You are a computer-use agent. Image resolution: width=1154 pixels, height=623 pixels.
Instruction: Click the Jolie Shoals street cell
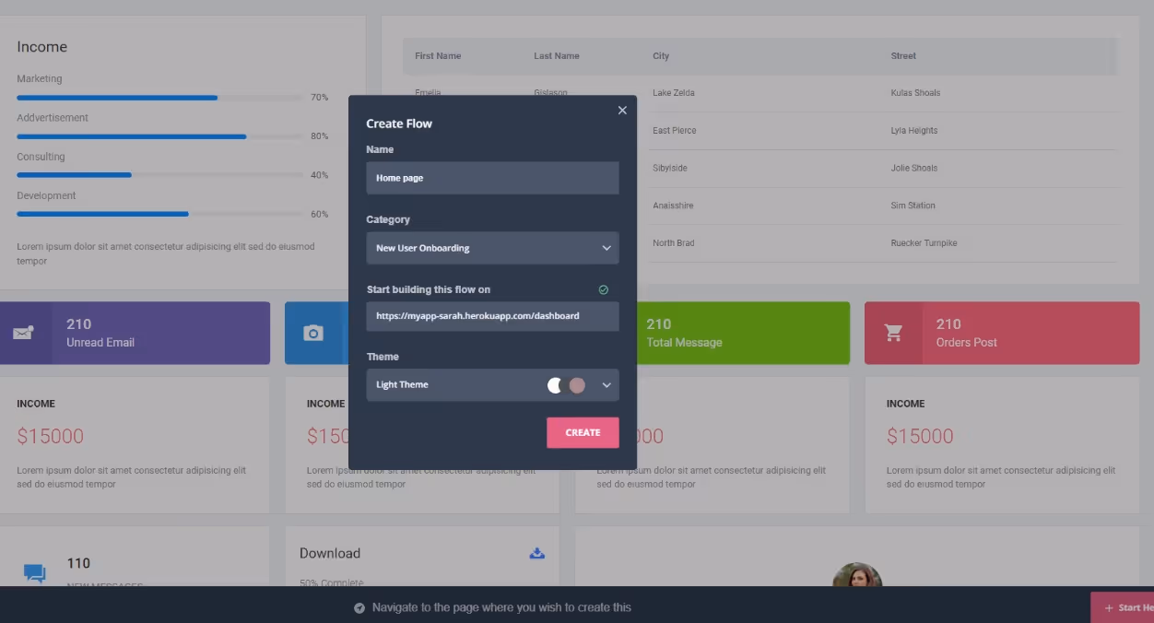(x=914, y=169)
